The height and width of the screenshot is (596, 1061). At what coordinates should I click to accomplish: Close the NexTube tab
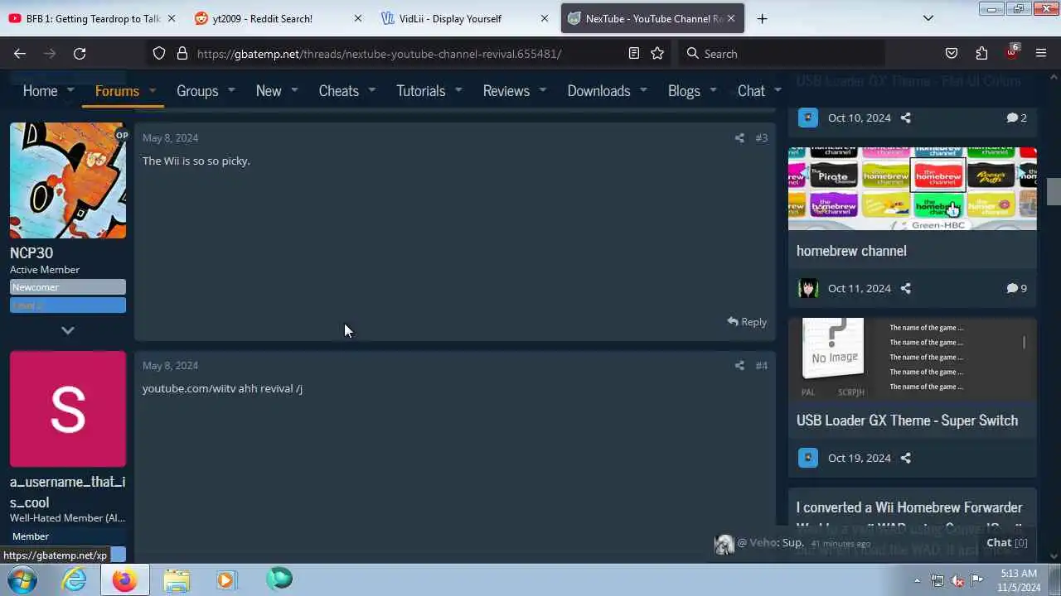[x=731, y=18]
